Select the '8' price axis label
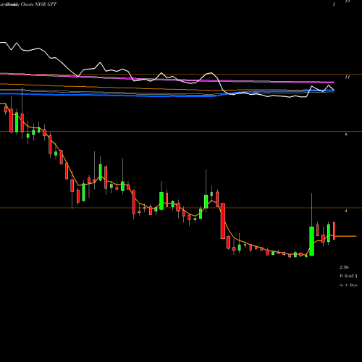Image resolution: width=362 pixels, height=362 pixels. pos(346,135)
